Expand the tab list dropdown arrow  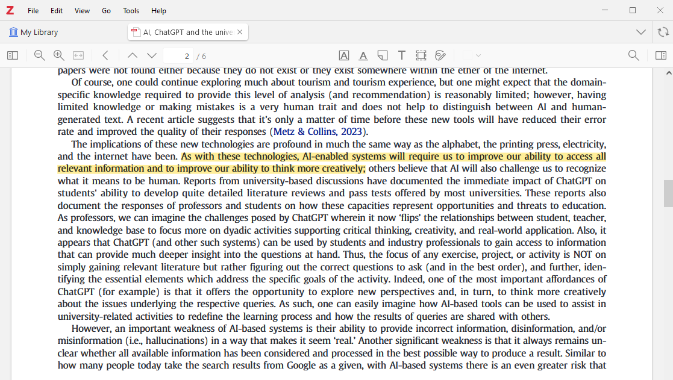[641, 32]
